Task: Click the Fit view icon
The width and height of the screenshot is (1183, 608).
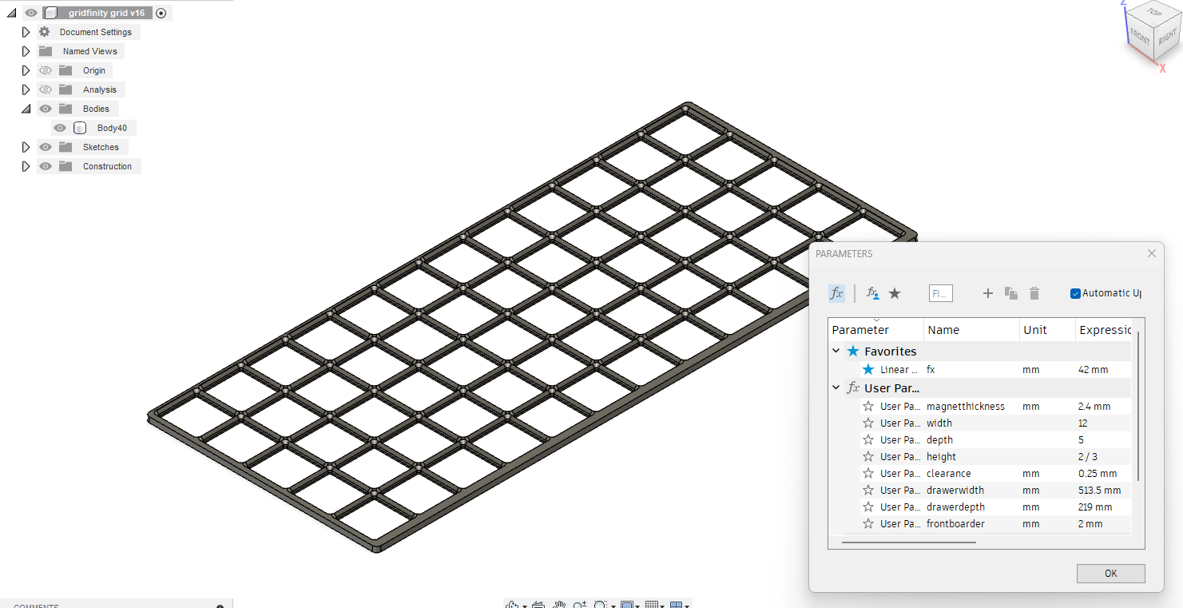Action: click(600, 606)
